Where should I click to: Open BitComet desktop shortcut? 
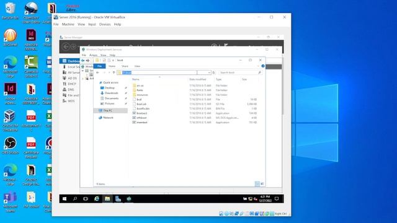(x=10, y=37)
